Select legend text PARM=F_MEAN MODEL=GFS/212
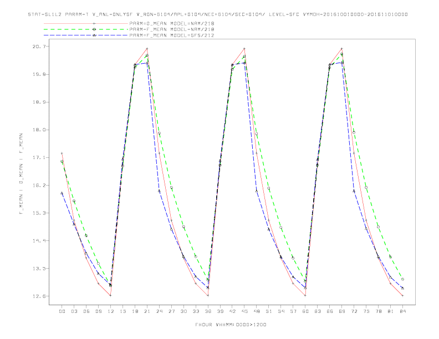This screenshot has height=339, width=439. point(172,35)
